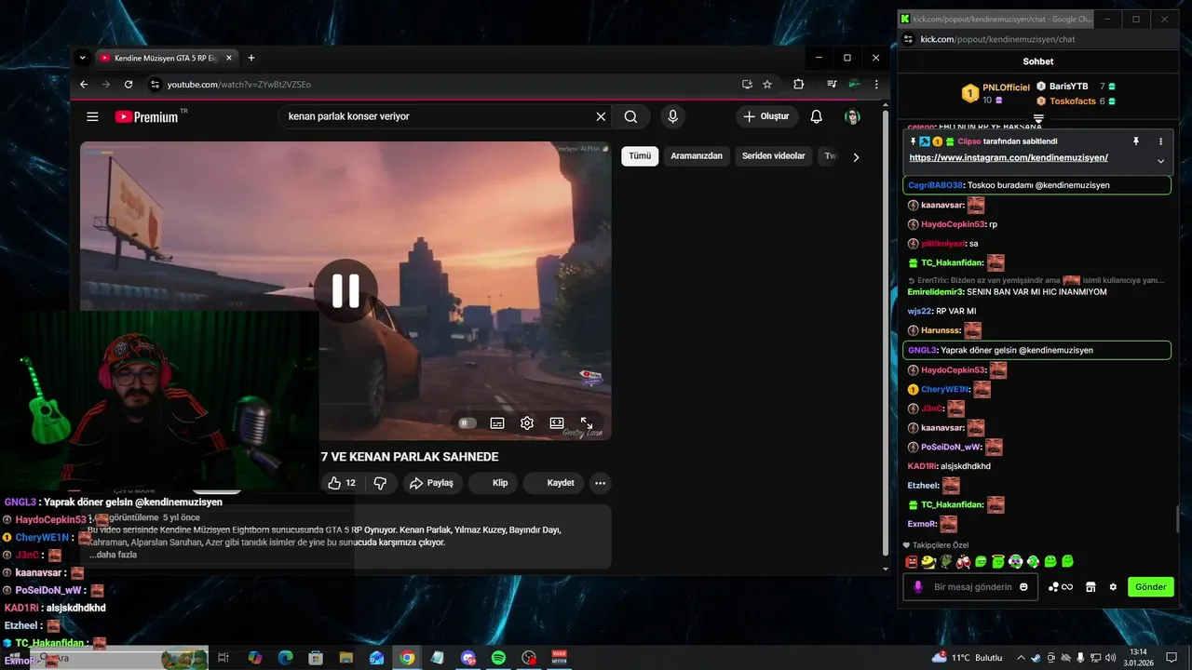
Task: Toggle subtitles in the video player
Action: point(497,422)
